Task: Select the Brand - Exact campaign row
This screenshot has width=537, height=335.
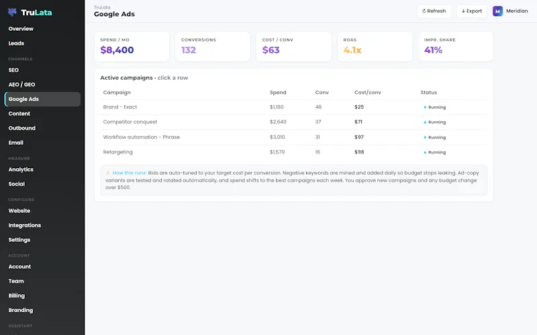Action: pos(294,107)
